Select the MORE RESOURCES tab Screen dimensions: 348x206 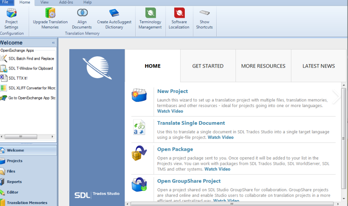263,66
